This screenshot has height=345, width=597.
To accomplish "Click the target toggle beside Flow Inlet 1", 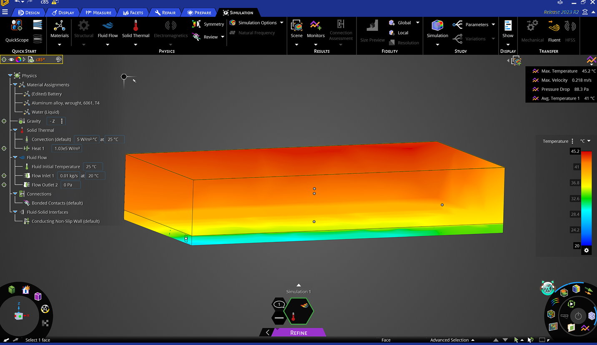I will point(4,176).
